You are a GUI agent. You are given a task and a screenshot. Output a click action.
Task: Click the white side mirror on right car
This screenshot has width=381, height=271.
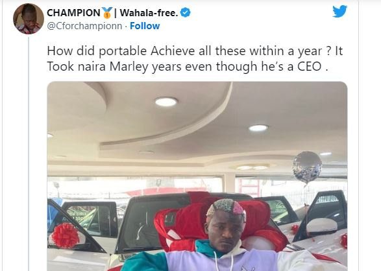point(322,228)
